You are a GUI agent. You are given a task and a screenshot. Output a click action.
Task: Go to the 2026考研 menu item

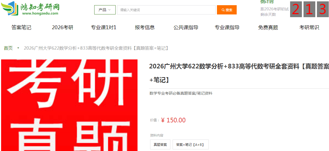[x=63, y=28]
